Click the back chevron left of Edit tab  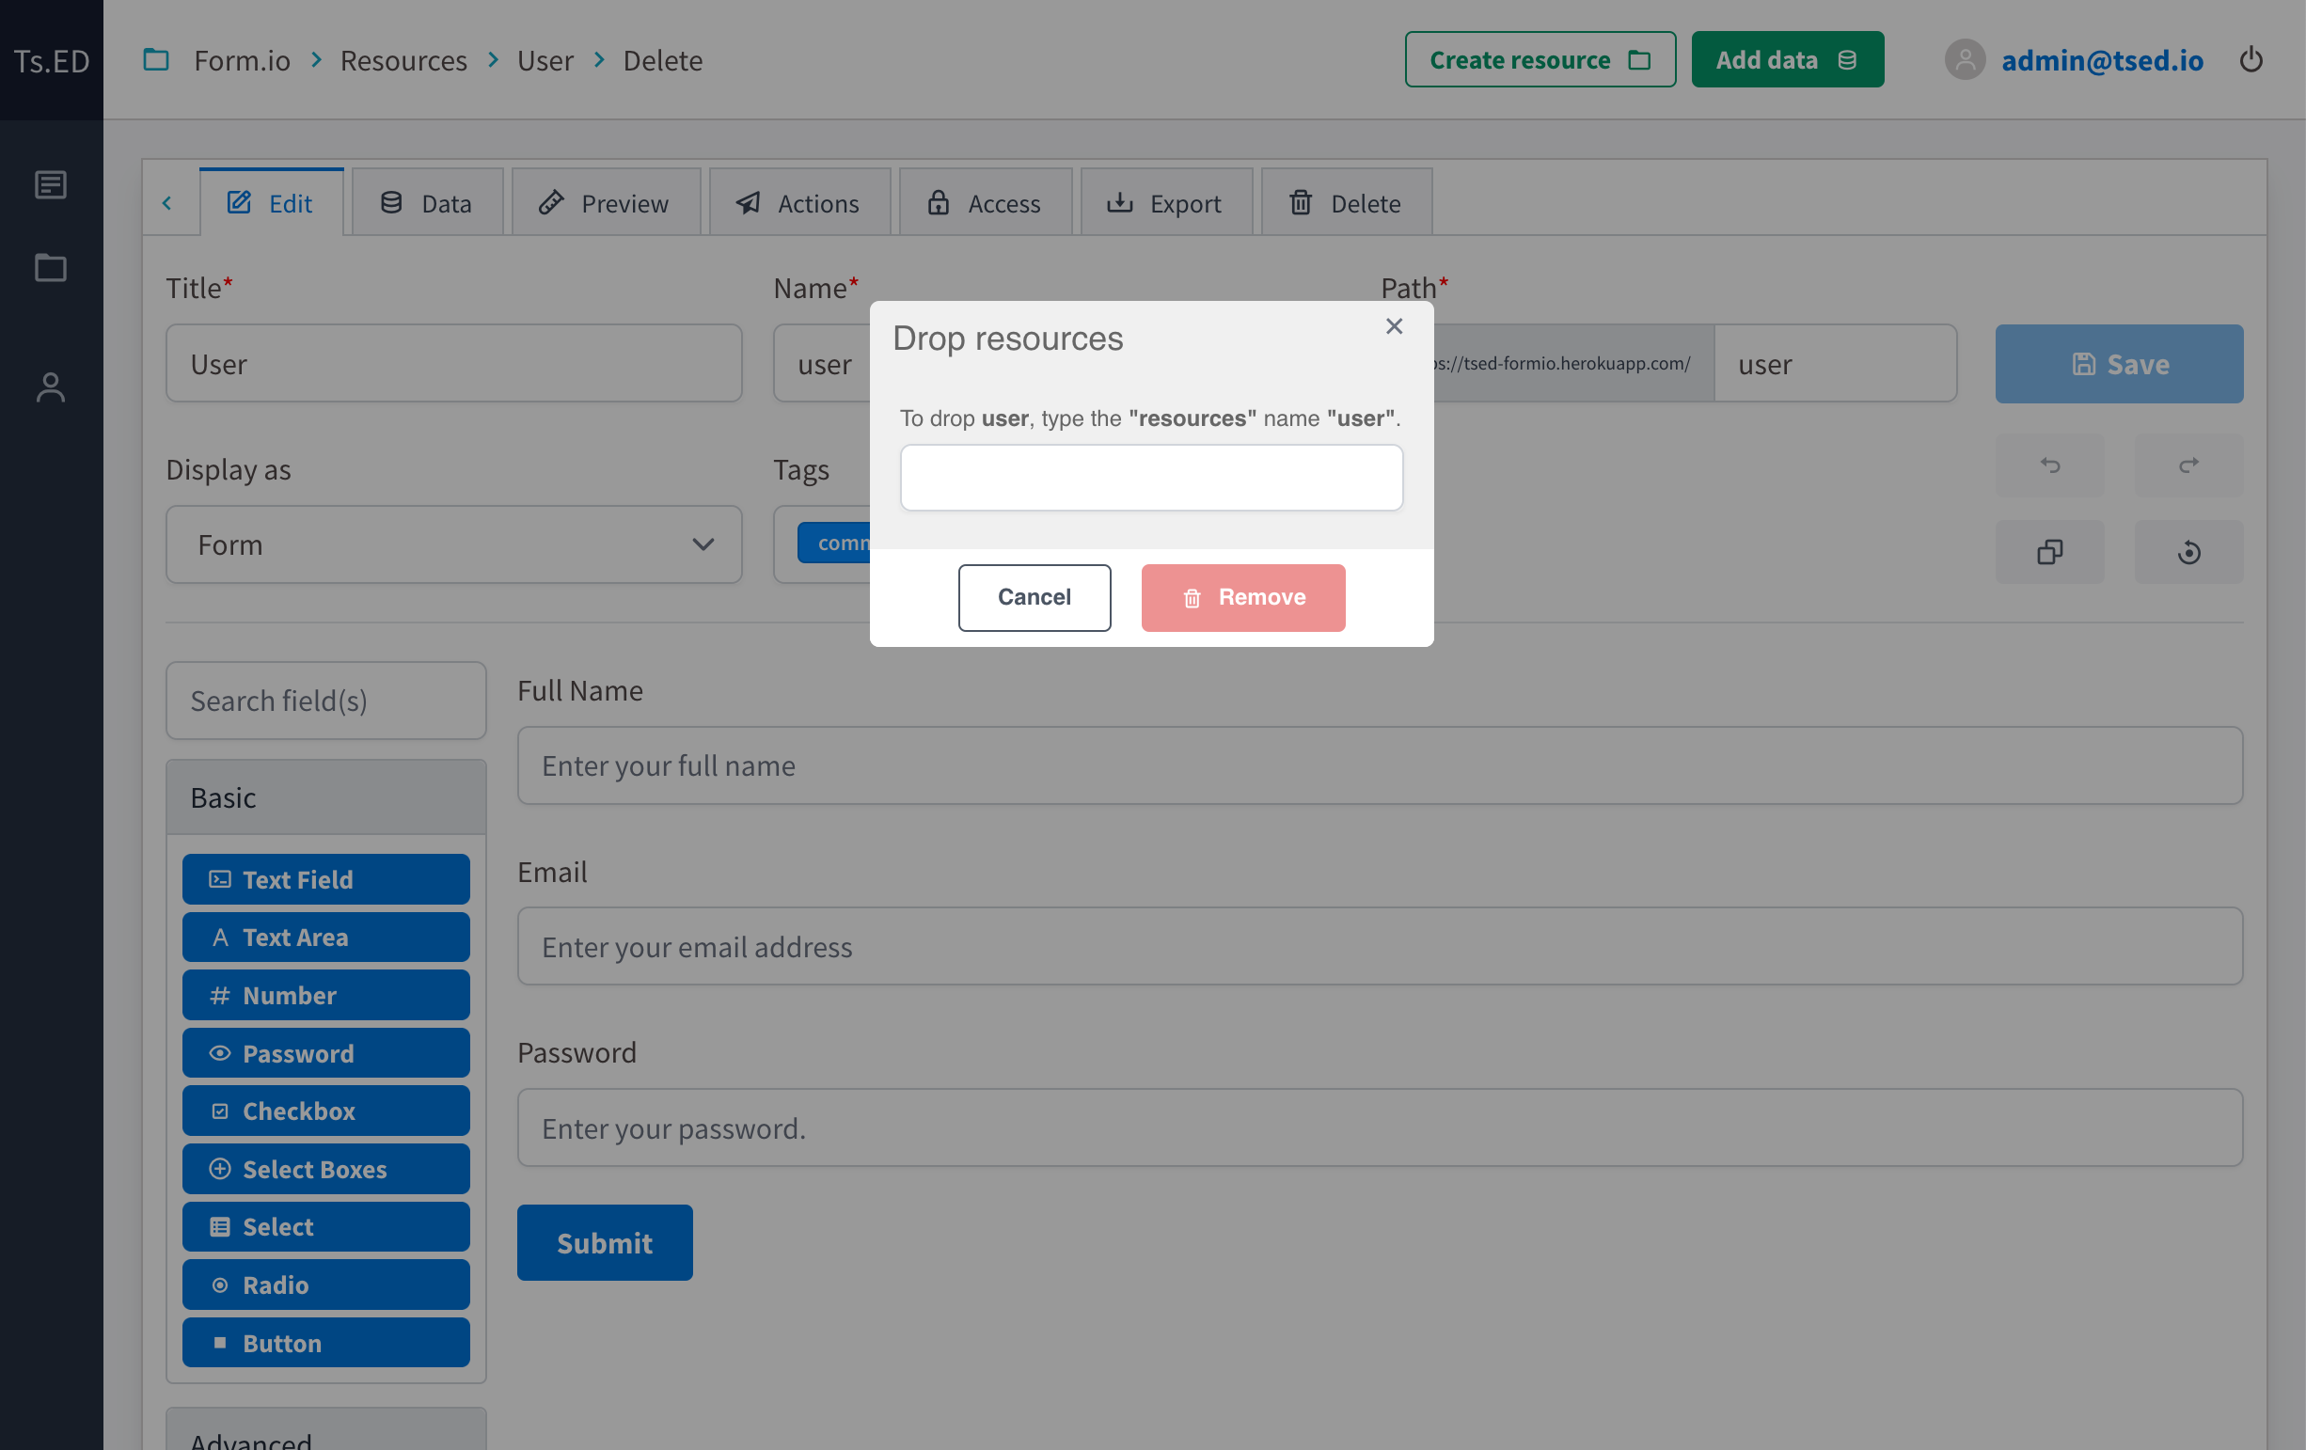169,202
